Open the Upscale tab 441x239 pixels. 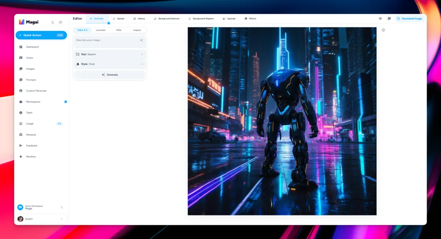229,18
